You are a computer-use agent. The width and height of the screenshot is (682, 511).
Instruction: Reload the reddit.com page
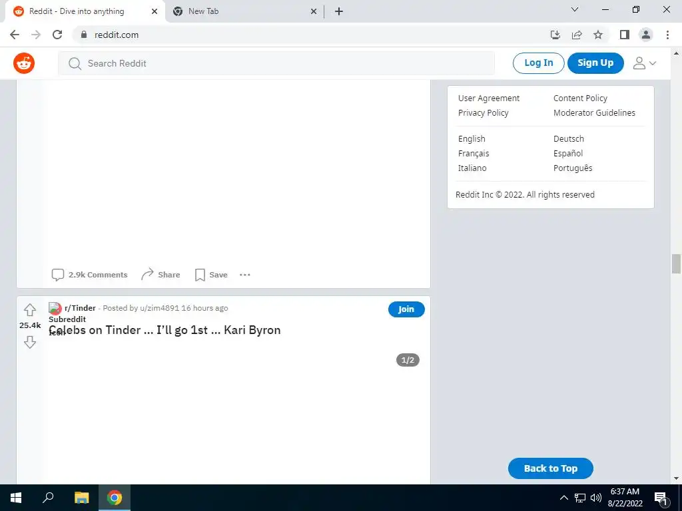coord(57,35)
